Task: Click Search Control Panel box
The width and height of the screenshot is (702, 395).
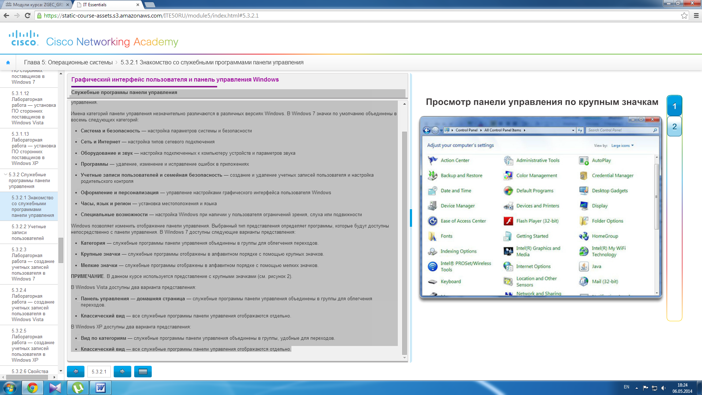Action: (x=622, y=130)
